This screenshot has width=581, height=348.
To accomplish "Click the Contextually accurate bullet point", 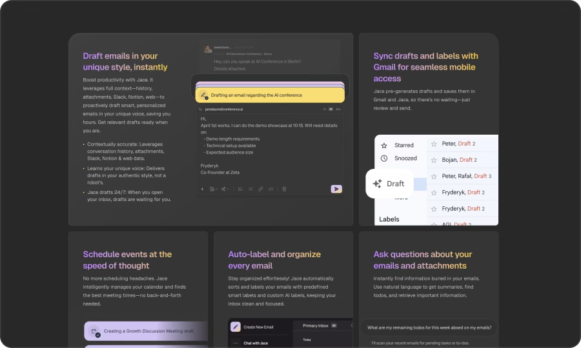I will tap(126, 151).
